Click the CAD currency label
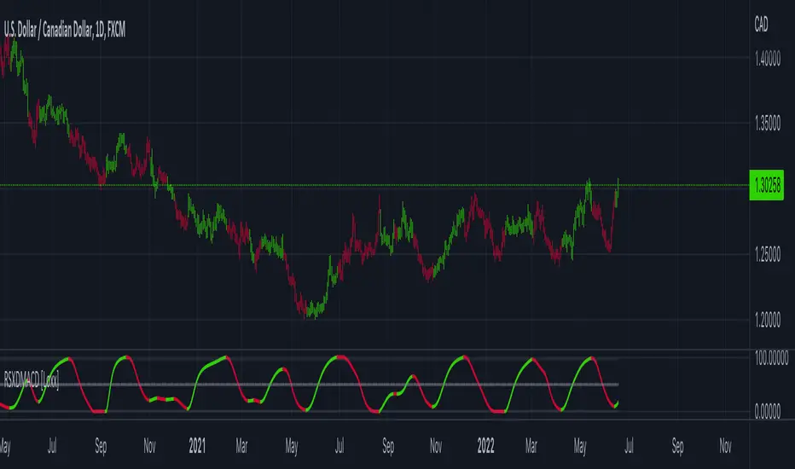The image size is (795, 469). point(761,24)
